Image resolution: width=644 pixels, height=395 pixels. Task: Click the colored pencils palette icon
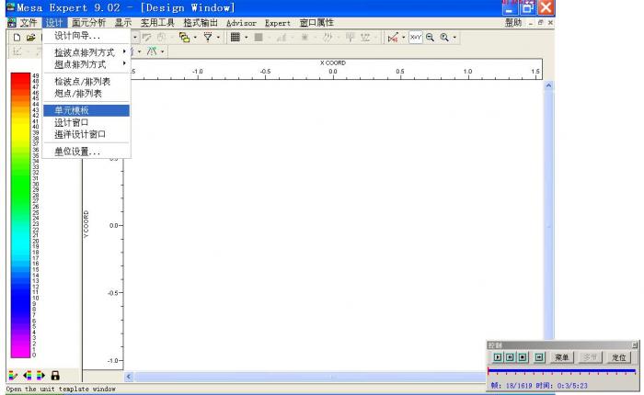tap(12, 375)
